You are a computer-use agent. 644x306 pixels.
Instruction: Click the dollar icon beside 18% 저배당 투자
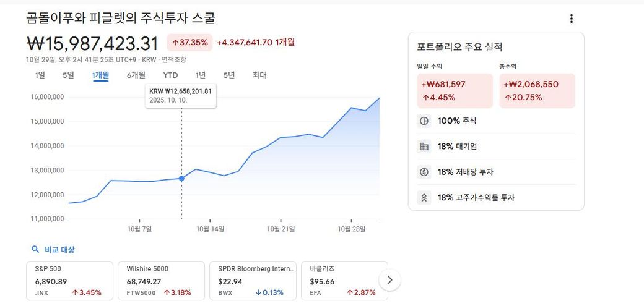[424, 172]
